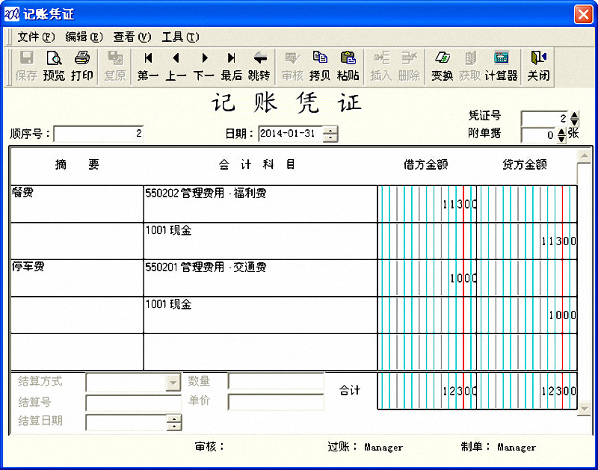Open the 工具(T) menu

coord(180,37)
